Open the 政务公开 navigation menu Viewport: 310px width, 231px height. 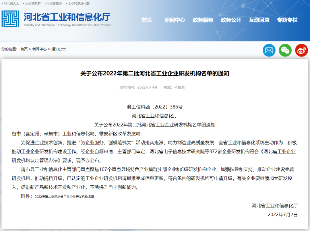click(x=231, y=20)
